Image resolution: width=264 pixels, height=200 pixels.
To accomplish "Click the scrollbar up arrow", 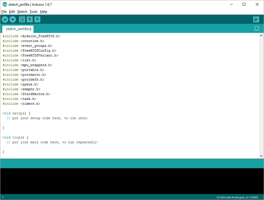I will click(261, 35).
